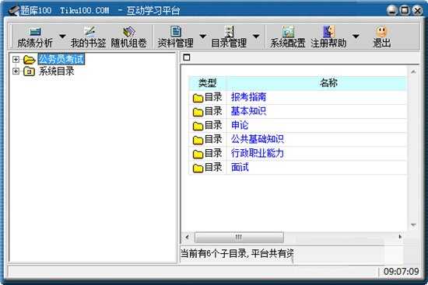Viewport: 428px width, 285px height.
Task: Click folder icon in 公共基础知识 row
Action: 198,140
